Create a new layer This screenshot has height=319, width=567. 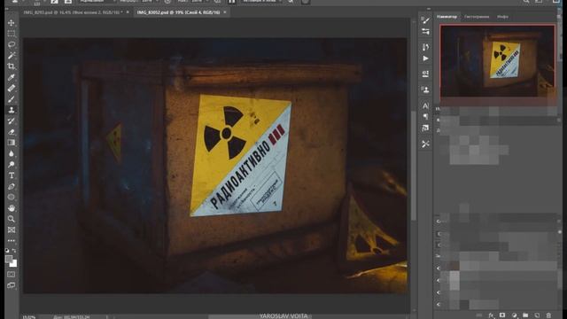tap(537, 315)
